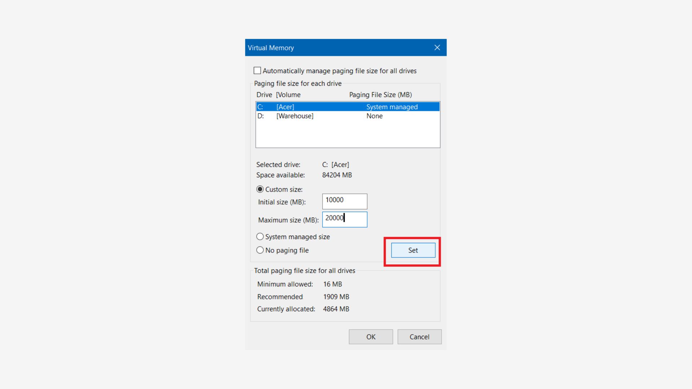The width and height of the screenshot is (692, 389).
Task: Dismiss changes with the Cancel button
Action: (419, 337)
